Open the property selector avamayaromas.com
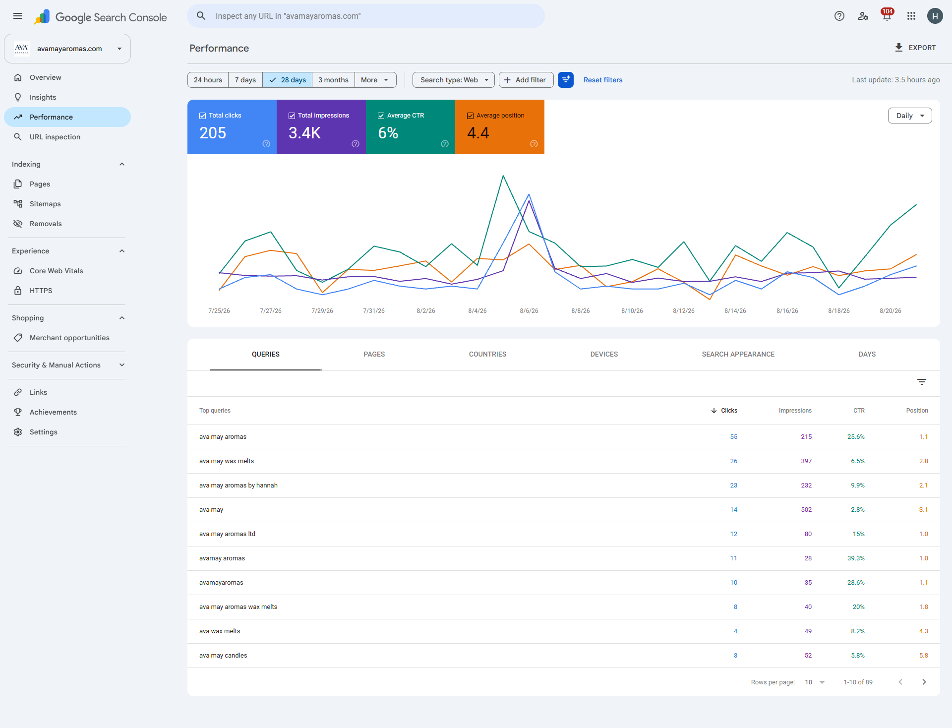 pyautogui.click(x=67, y=49)
